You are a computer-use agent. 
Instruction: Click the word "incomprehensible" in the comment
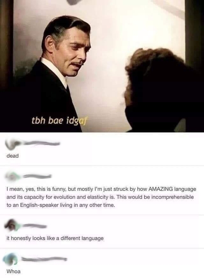pos(172,197)
